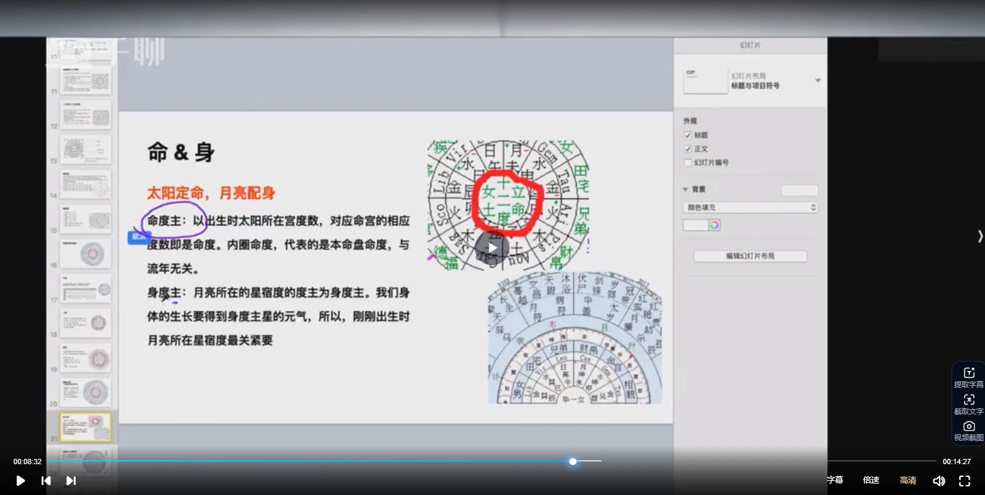Select slide 14 thumbnail
Image resolution: width=985 pixels, height=495 pixels.
85,184
